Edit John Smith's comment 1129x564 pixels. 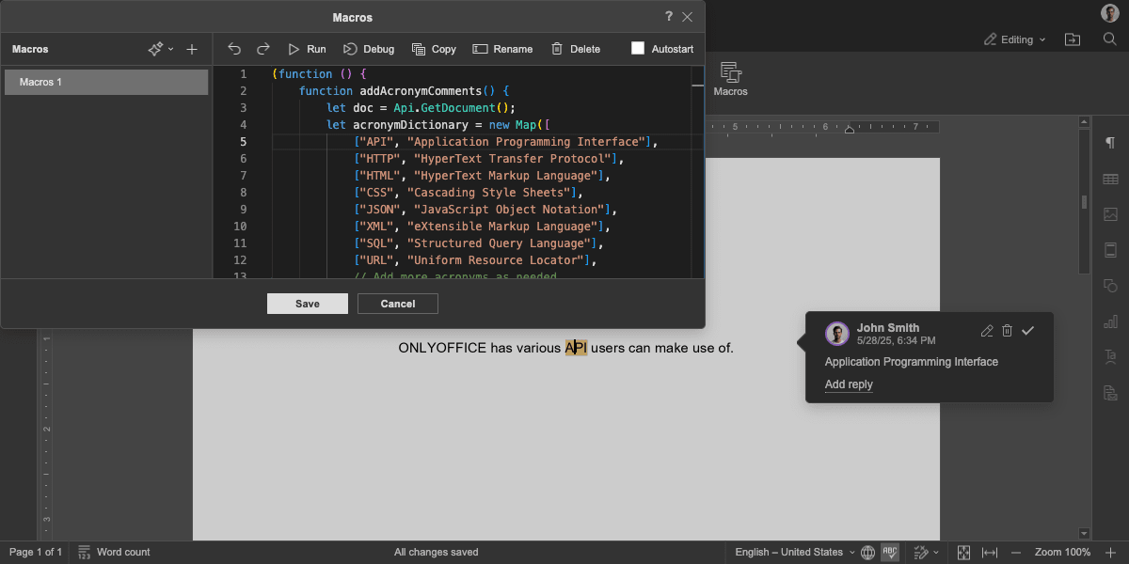point(987,331)
